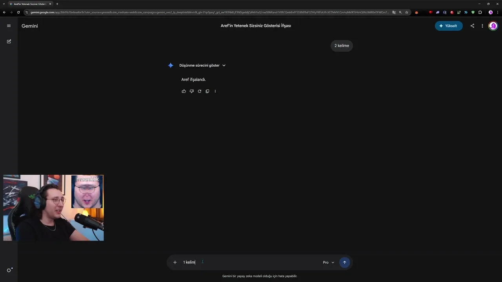
Task: Give the response a thumbs up
Action: point(184,91)
